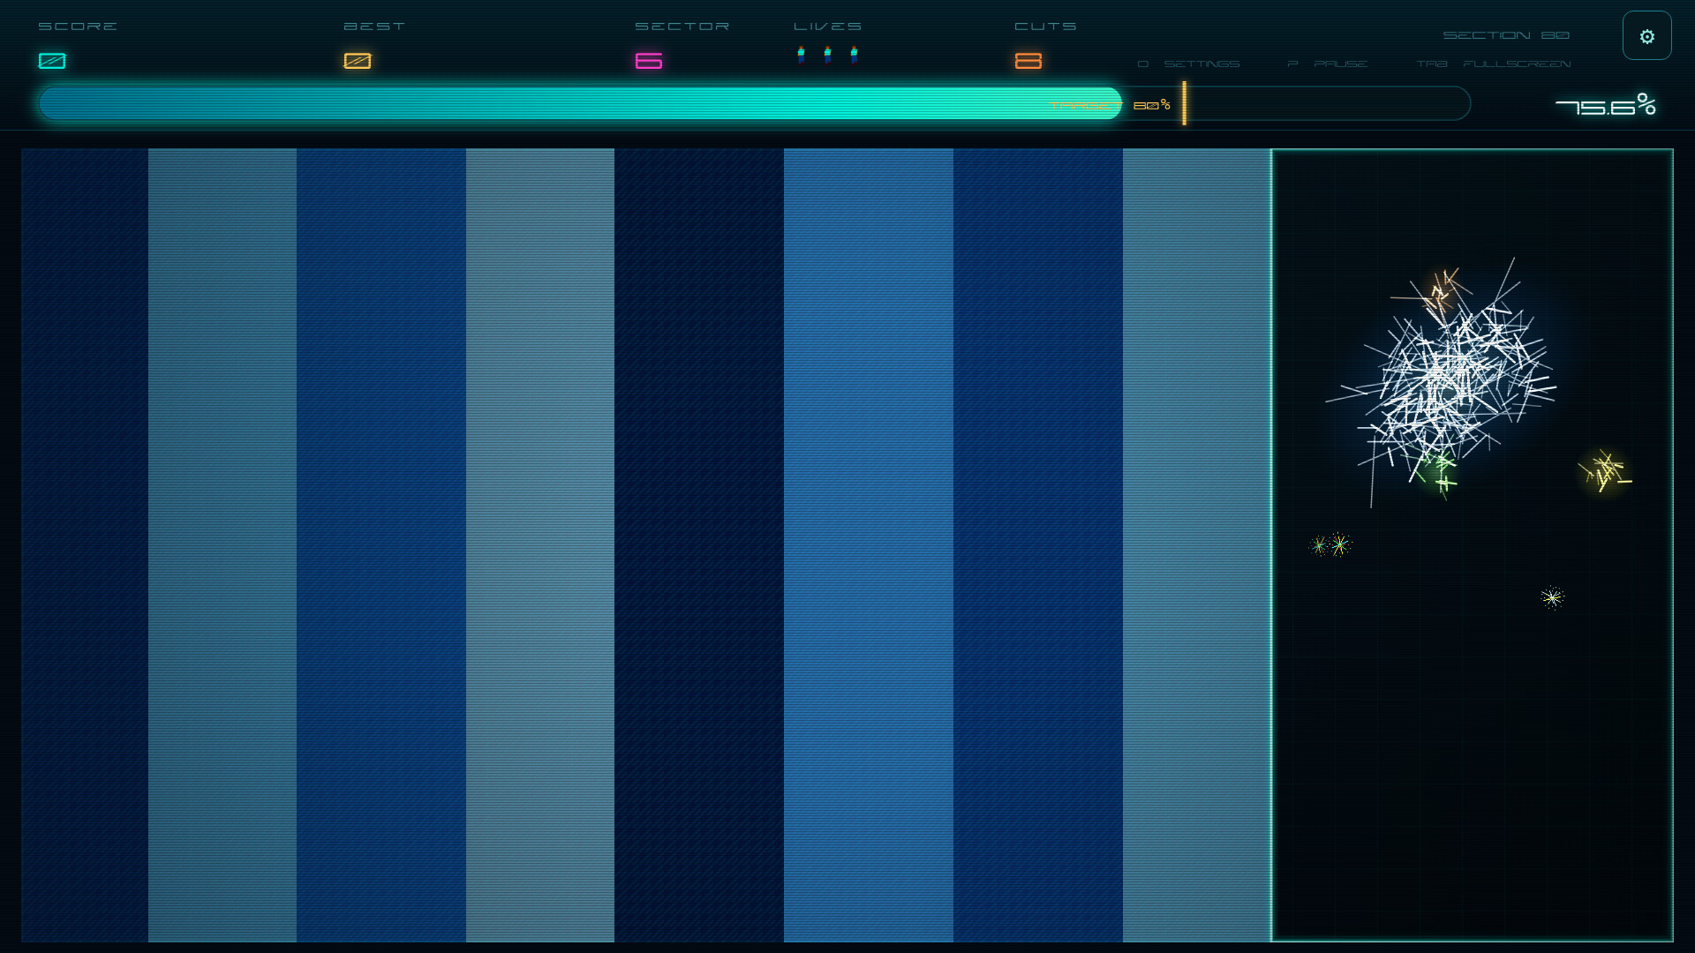
Task: Open settings with the gear button
Action: 1646,36
